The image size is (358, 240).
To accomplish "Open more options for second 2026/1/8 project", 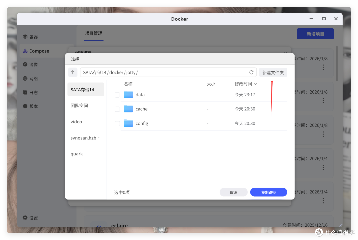I will coord(323,100).
